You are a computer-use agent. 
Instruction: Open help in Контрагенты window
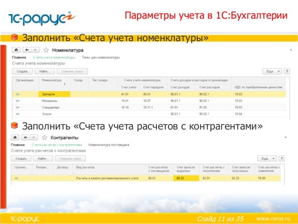pos(282,159)
